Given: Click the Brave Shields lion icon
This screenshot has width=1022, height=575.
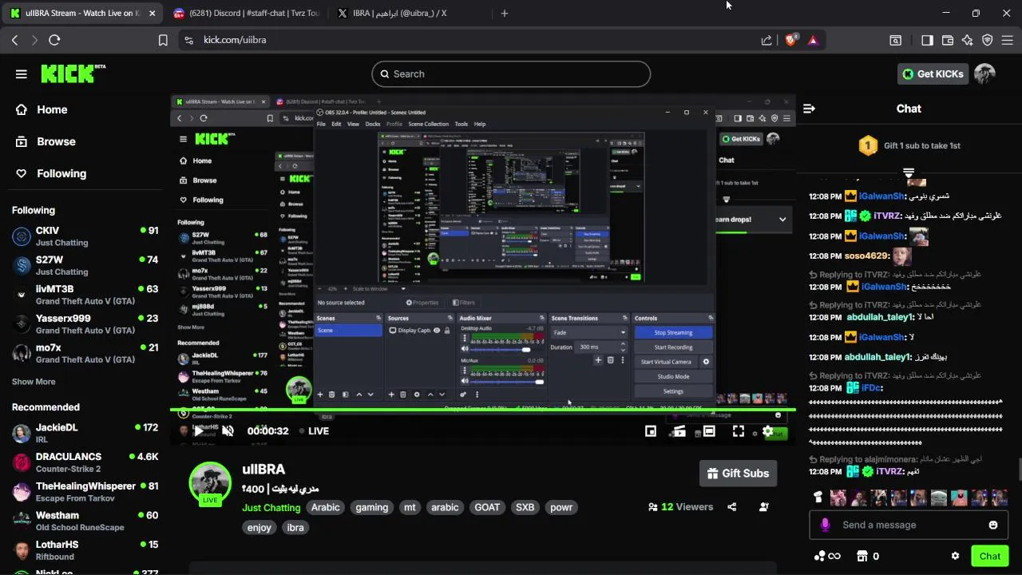Looking at the screenshot, I should tap(791, 40).
